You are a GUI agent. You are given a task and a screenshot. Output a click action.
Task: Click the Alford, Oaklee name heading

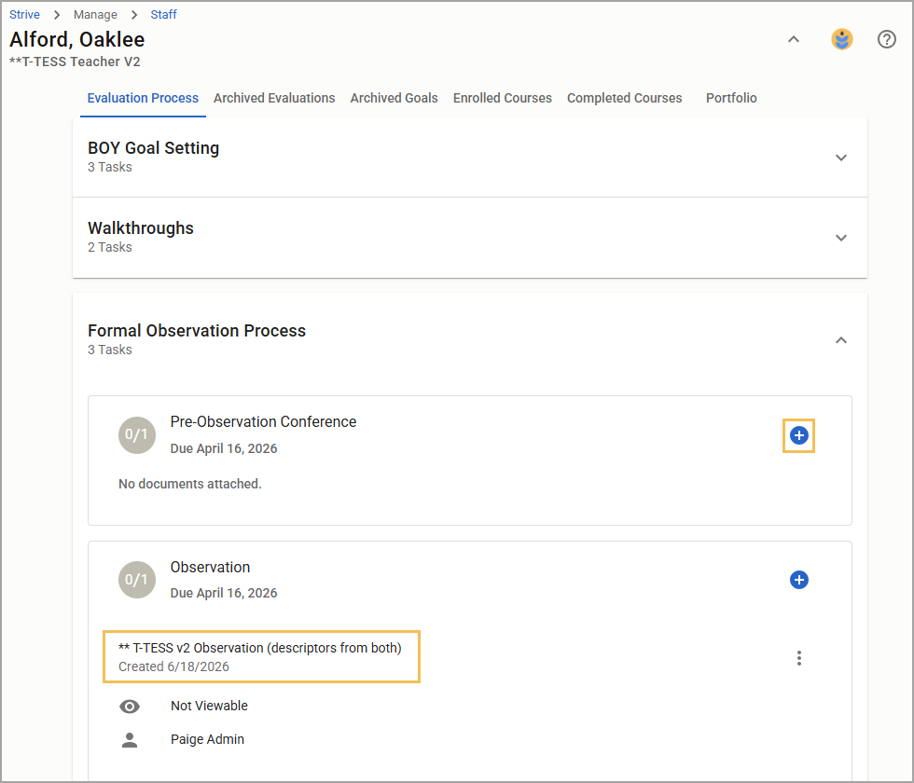click(x=76, y=39)
